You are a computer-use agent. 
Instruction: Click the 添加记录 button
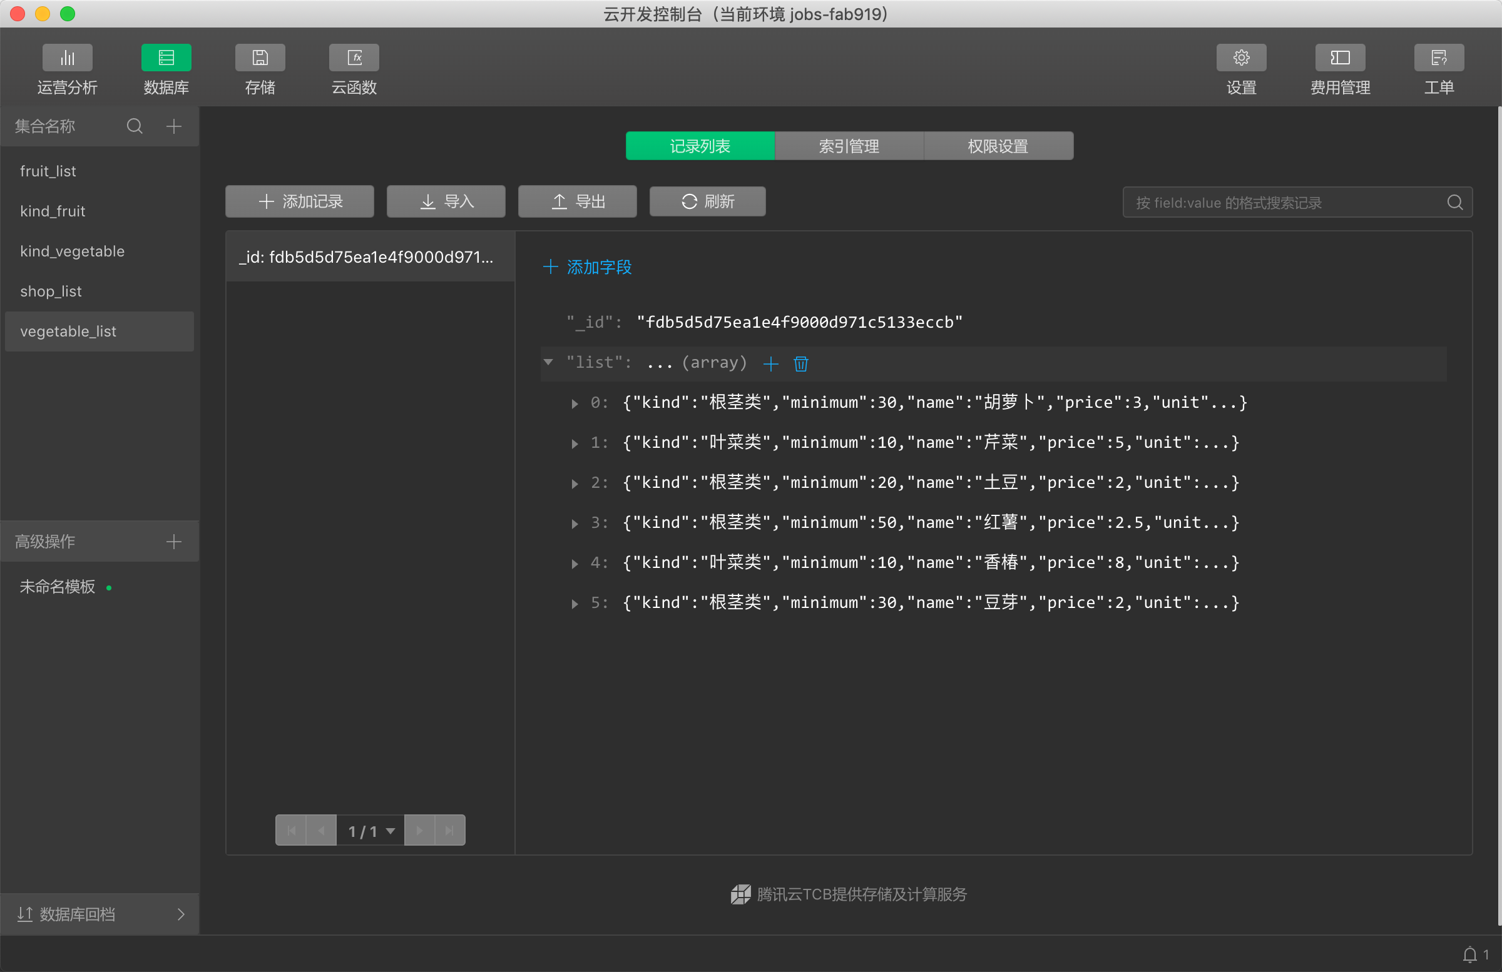coord(300,202)
